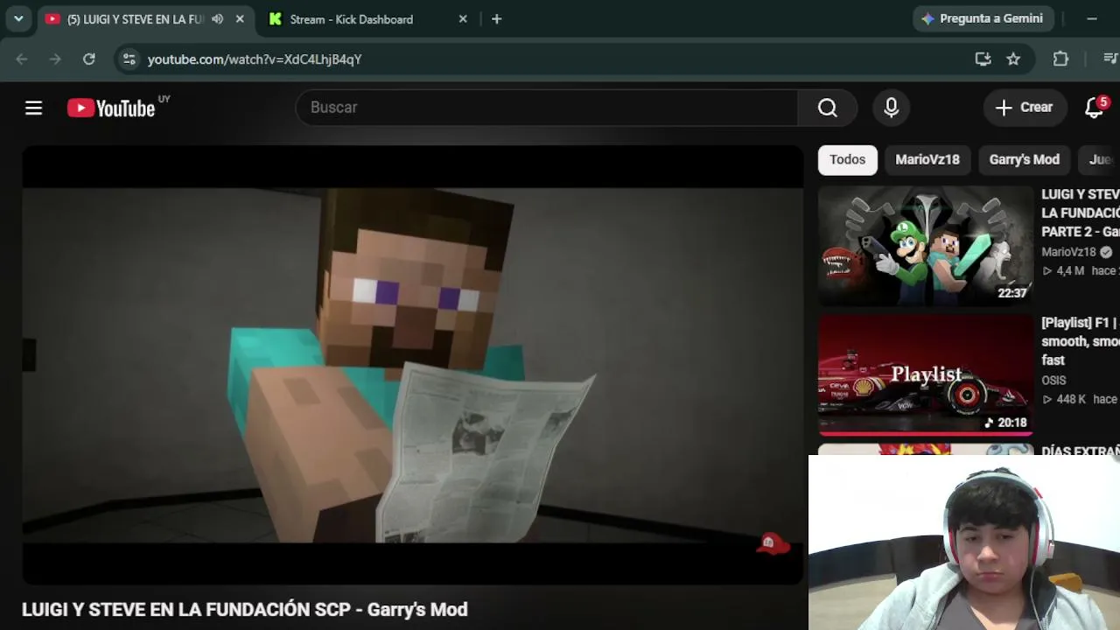Open the F1 Playlist video thumbnail

[x=925, y=374]
